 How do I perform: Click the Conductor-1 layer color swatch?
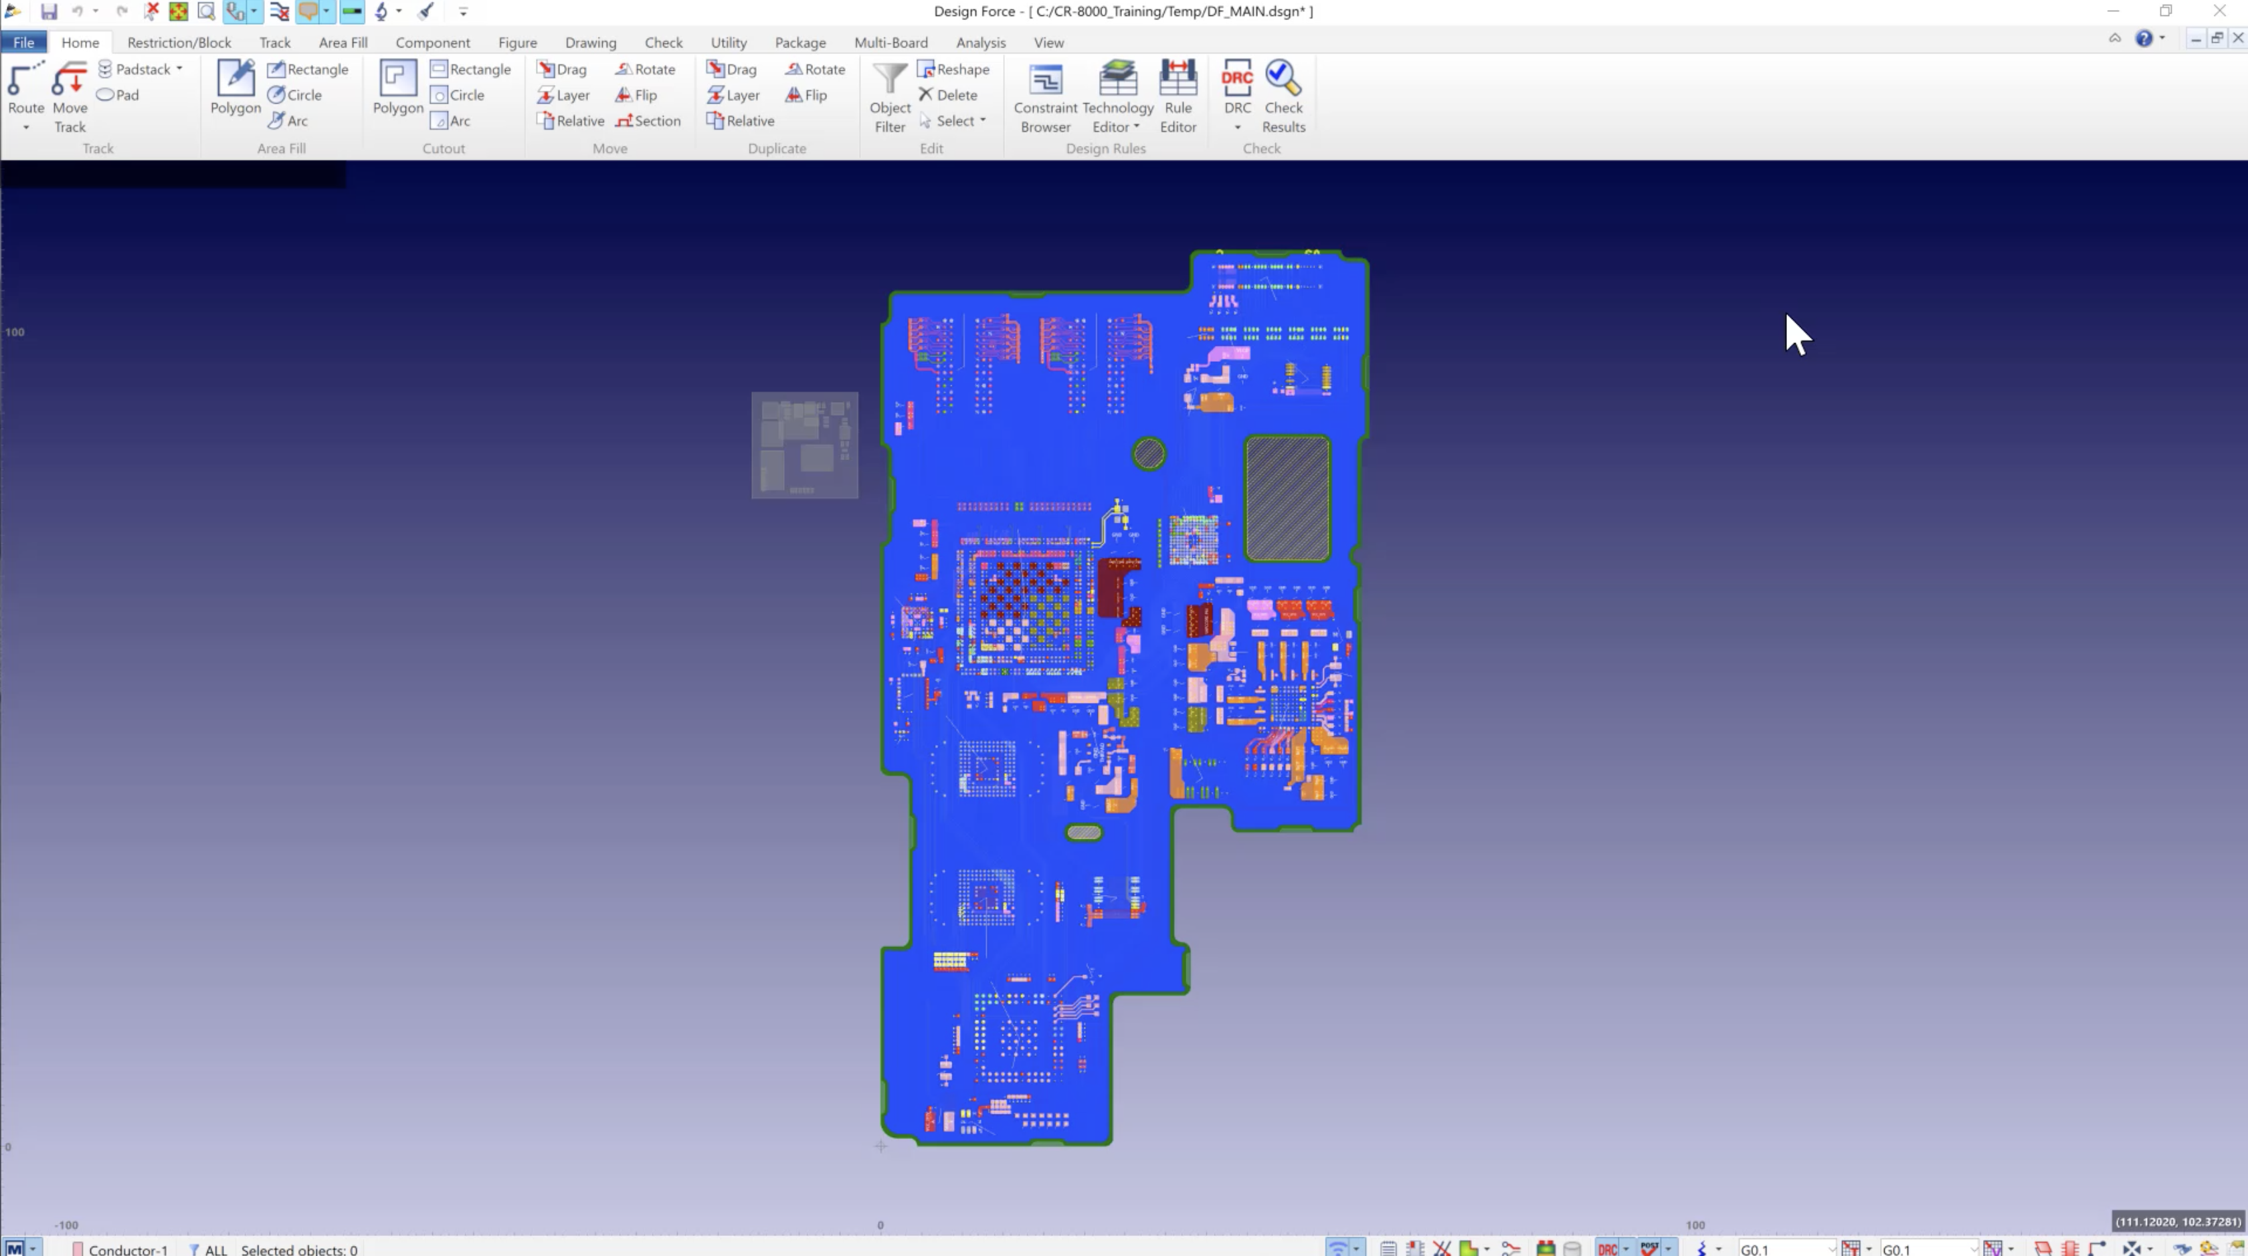[x=78, y=1249]
